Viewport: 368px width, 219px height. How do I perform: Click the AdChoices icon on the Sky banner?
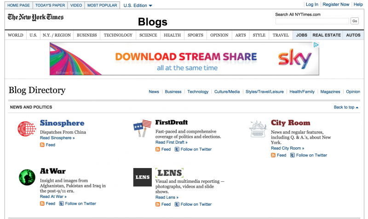tap(316, 45)
